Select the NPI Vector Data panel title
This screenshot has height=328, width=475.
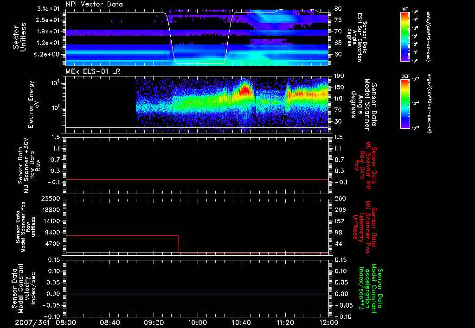(95, 4)
